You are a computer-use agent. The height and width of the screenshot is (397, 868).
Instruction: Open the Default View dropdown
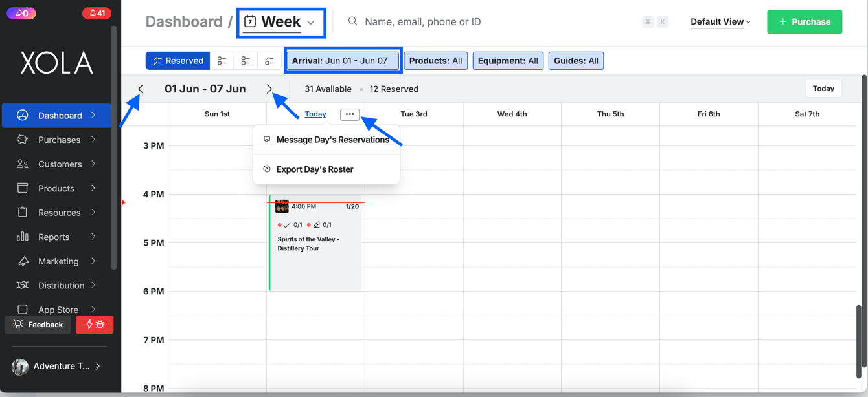click(718, 21)
